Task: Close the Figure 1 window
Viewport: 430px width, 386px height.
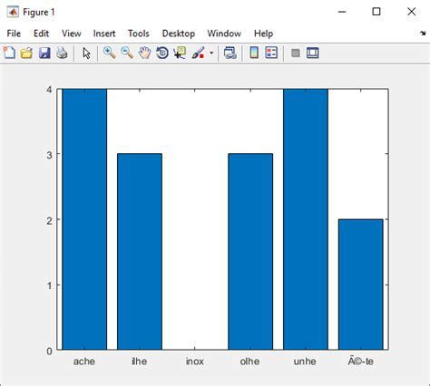Action: (411, 12)
